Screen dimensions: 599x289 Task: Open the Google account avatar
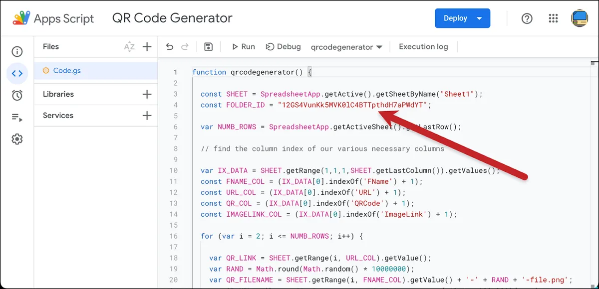pyautogui.click(x=580, y=18)
